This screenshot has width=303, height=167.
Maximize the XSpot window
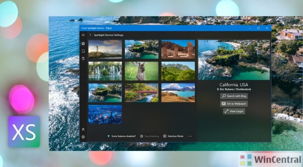click(258, 28)
